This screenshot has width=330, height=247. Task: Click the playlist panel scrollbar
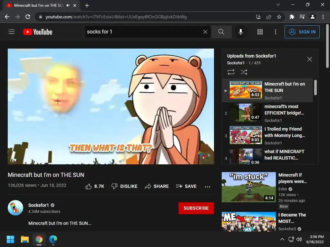point(315,87)
